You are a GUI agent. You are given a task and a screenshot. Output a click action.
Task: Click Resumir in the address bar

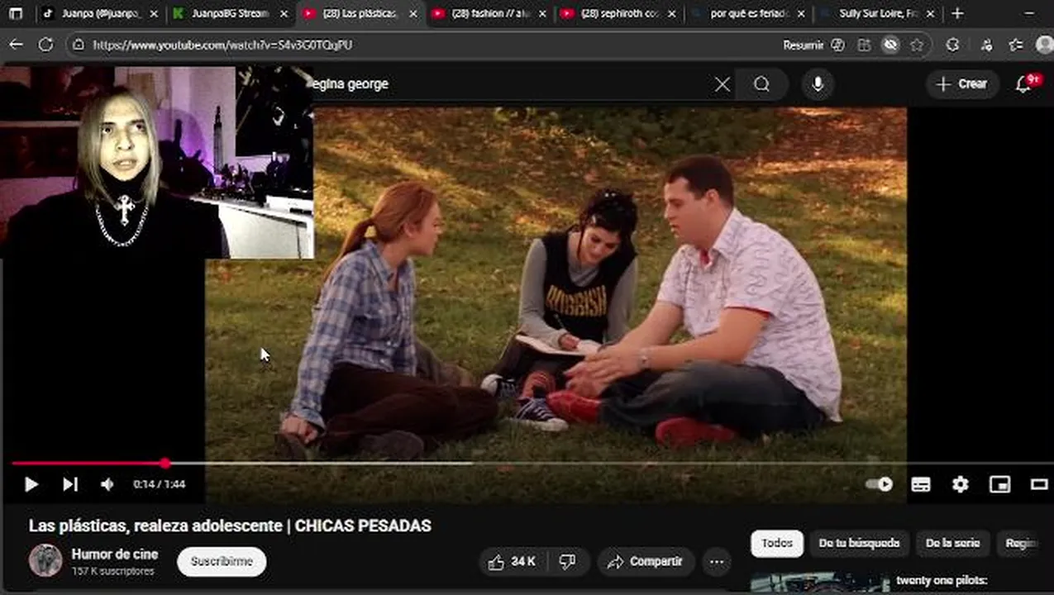(x=804, y=45)
